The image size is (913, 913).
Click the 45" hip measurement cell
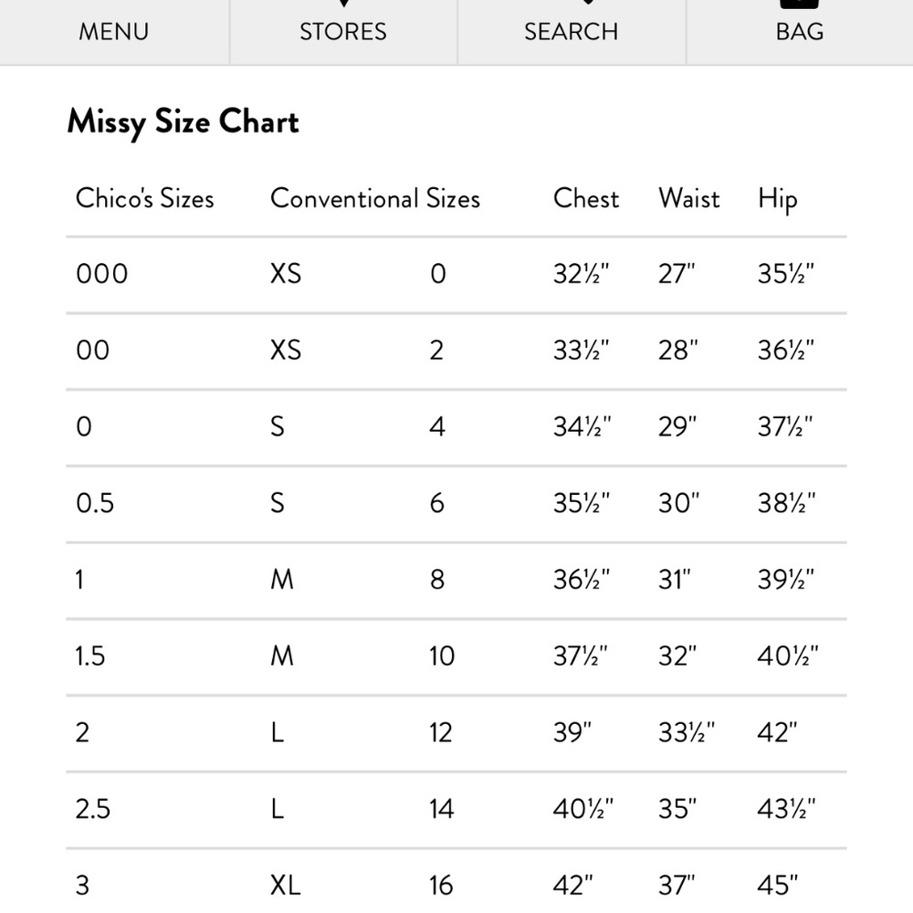click(778, 885)
